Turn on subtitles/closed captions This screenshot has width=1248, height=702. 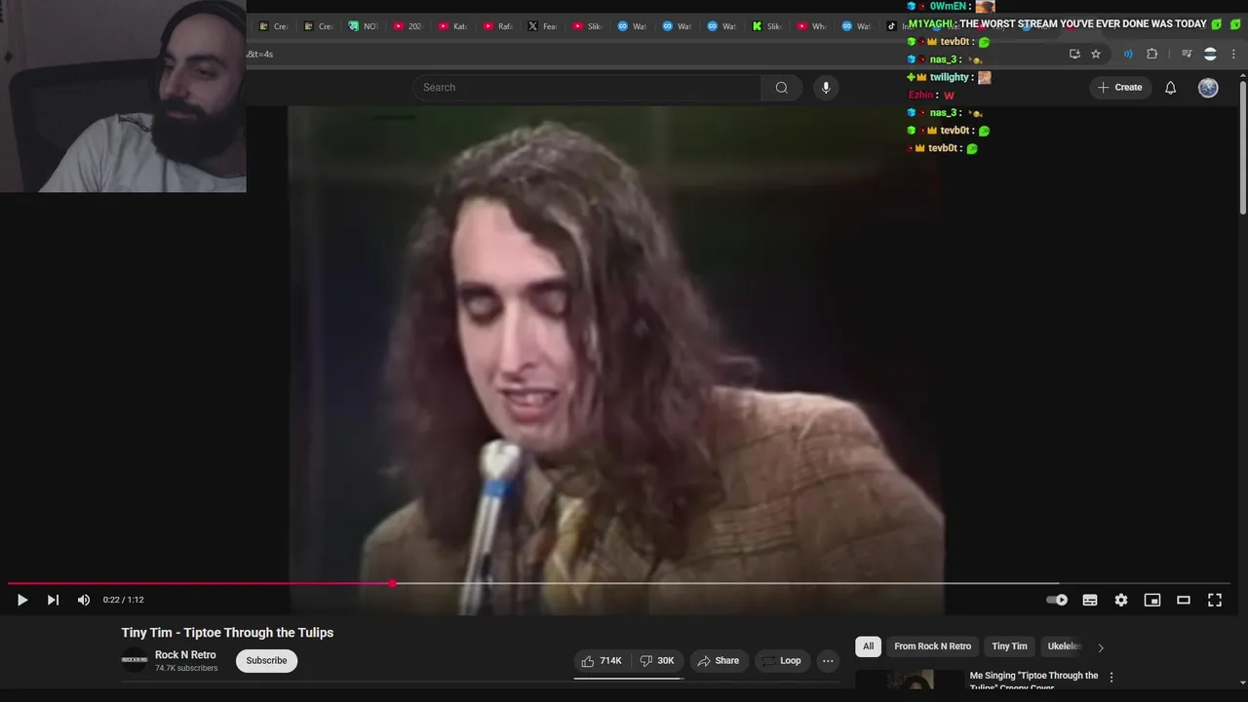[1090, 600]
